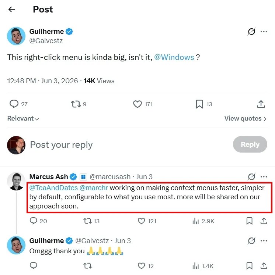
Task: Open View quotes link
Action: click(246, 118)
